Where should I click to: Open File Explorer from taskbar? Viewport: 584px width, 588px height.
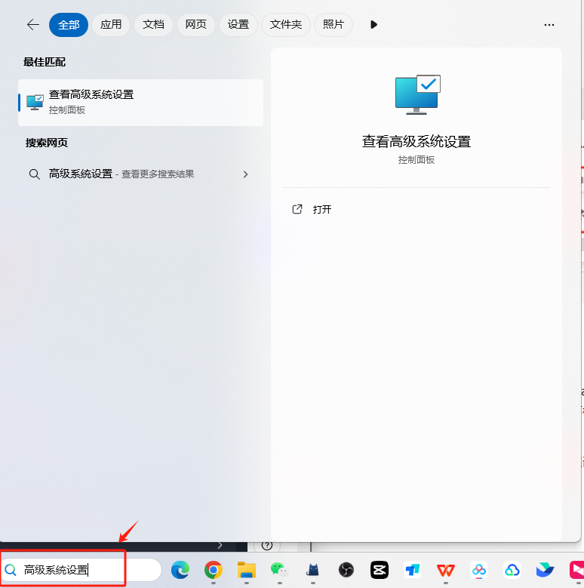247,570
